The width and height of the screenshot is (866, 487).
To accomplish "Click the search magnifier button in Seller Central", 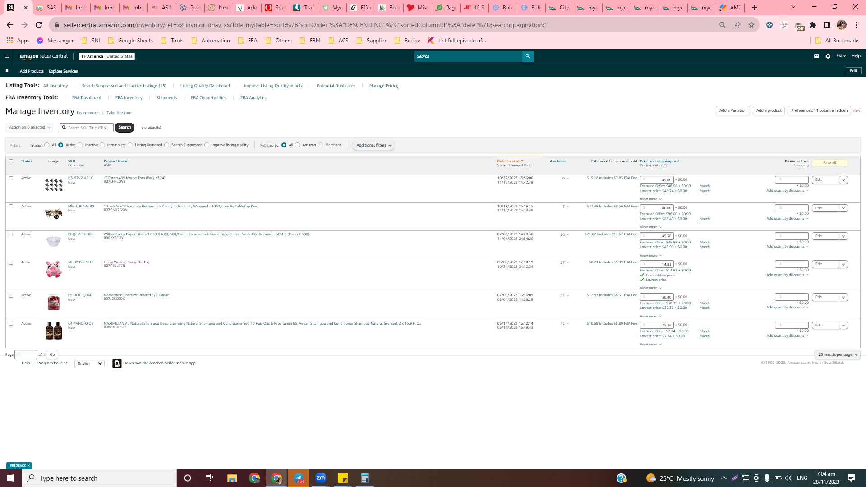I will coord(528,56).
